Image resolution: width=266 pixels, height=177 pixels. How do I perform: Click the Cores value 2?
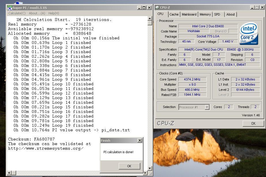tap(229, 107)
